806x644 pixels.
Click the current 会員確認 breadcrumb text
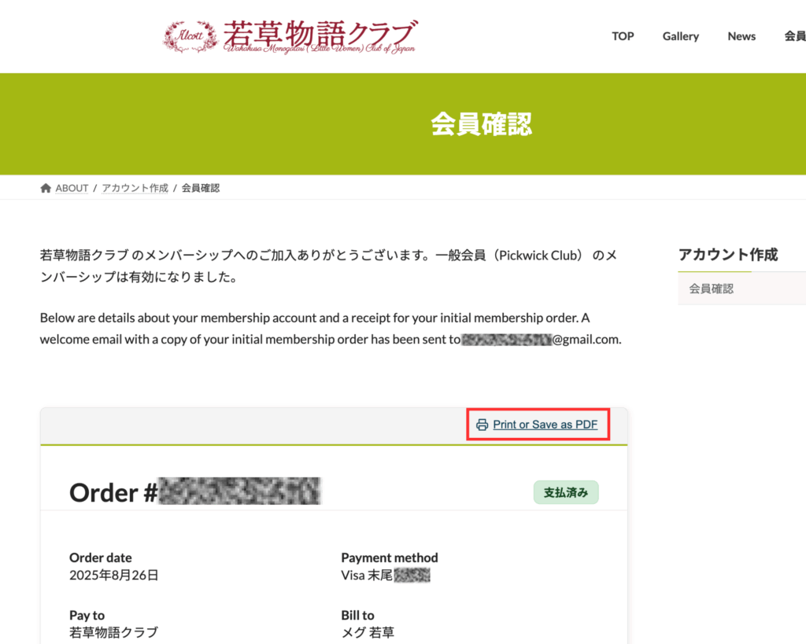click(x=201, y=188)
